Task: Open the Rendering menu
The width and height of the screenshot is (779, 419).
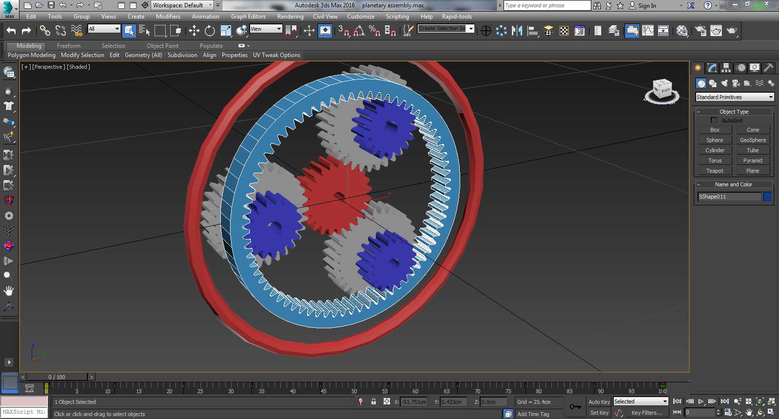Action: click(291, 17)
